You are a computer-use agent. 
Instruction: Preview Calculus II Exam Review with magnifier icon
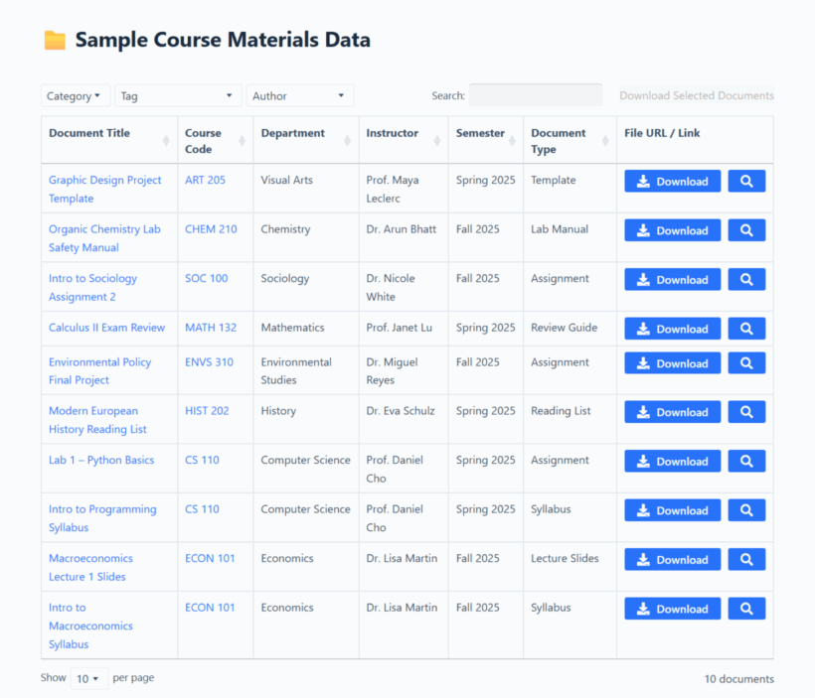point(746,329)
